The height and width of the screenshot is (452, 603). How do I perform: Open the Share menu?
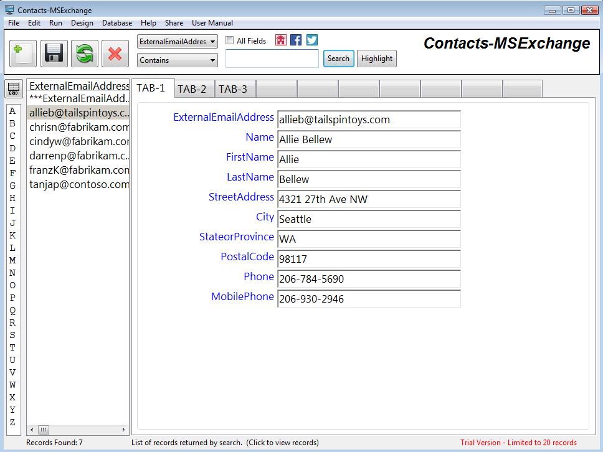pos(174,23)
